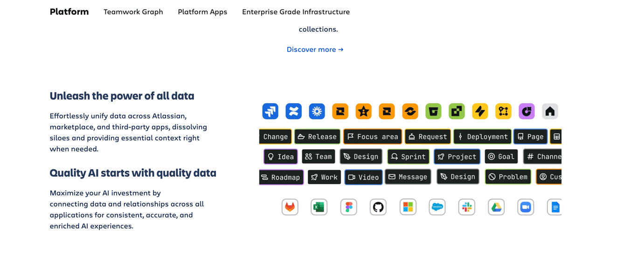This screenshot has width=637, height=261.
Task: Click the gray home icon
Action: [x=550, y=112]
